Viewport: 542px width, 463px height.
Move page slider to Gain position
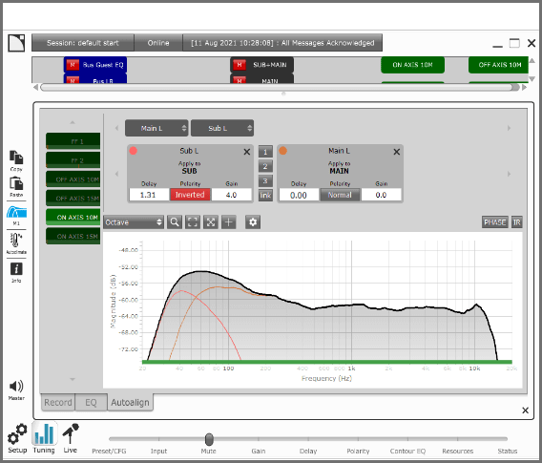pyautogui.click(x=259, y=439)
